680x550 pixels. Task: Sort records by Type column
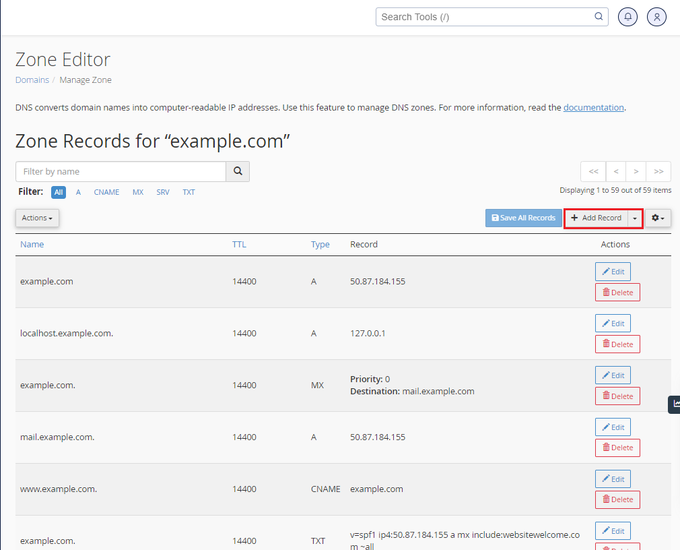coord(320,245)
